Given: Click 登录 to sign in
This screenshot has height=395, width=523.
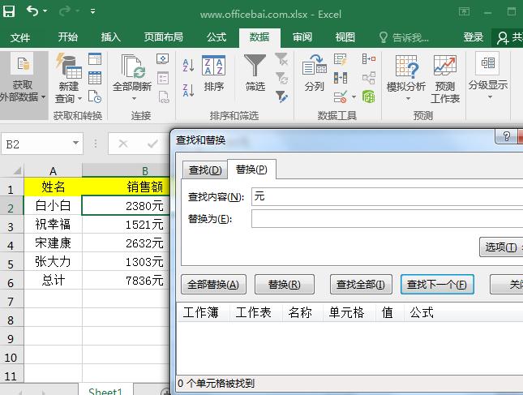Looking at the screenshot, I should coord(473,37).
